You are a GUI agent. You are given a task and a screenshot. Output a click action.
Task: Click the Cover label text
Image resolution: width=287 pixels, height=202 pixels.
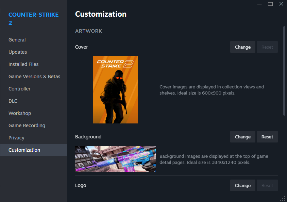click(82, 47)
